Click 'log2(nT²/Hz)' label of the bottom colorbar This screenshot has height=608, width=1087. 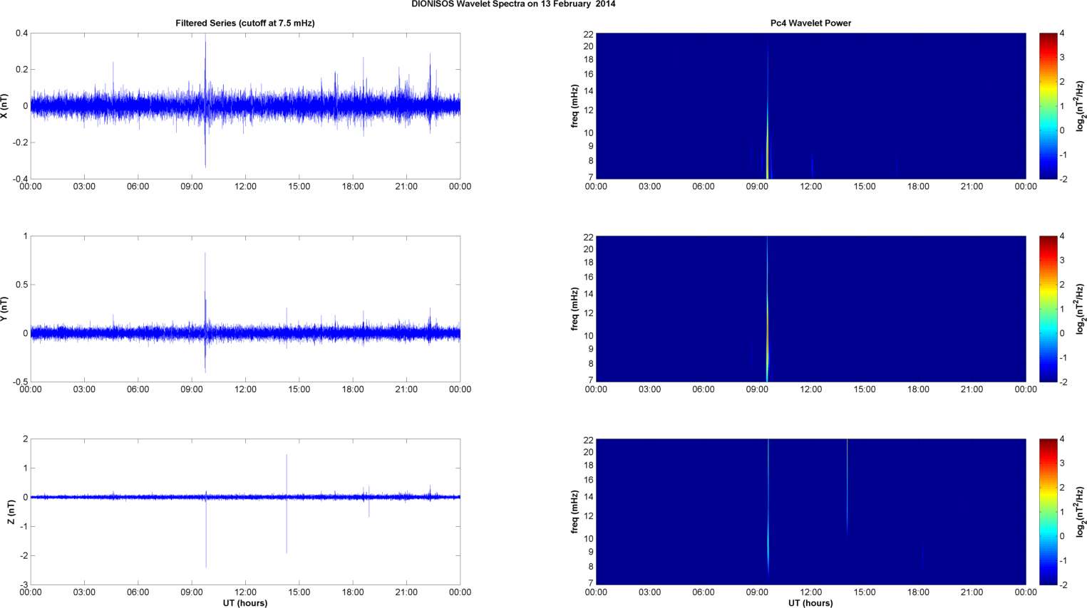[x=1081, y=512]
